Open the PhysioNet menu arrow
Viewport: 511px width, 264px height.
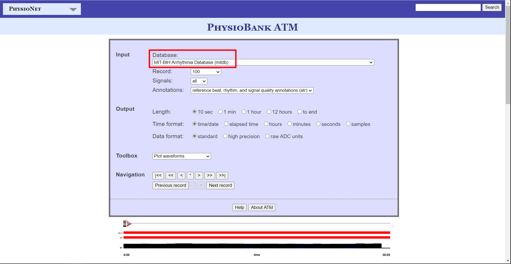pos(73,9)
